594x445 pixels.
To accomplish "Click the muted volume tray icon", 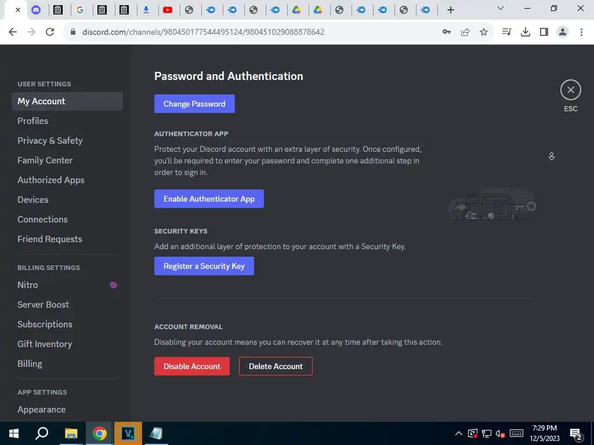I will pos(501,433).
